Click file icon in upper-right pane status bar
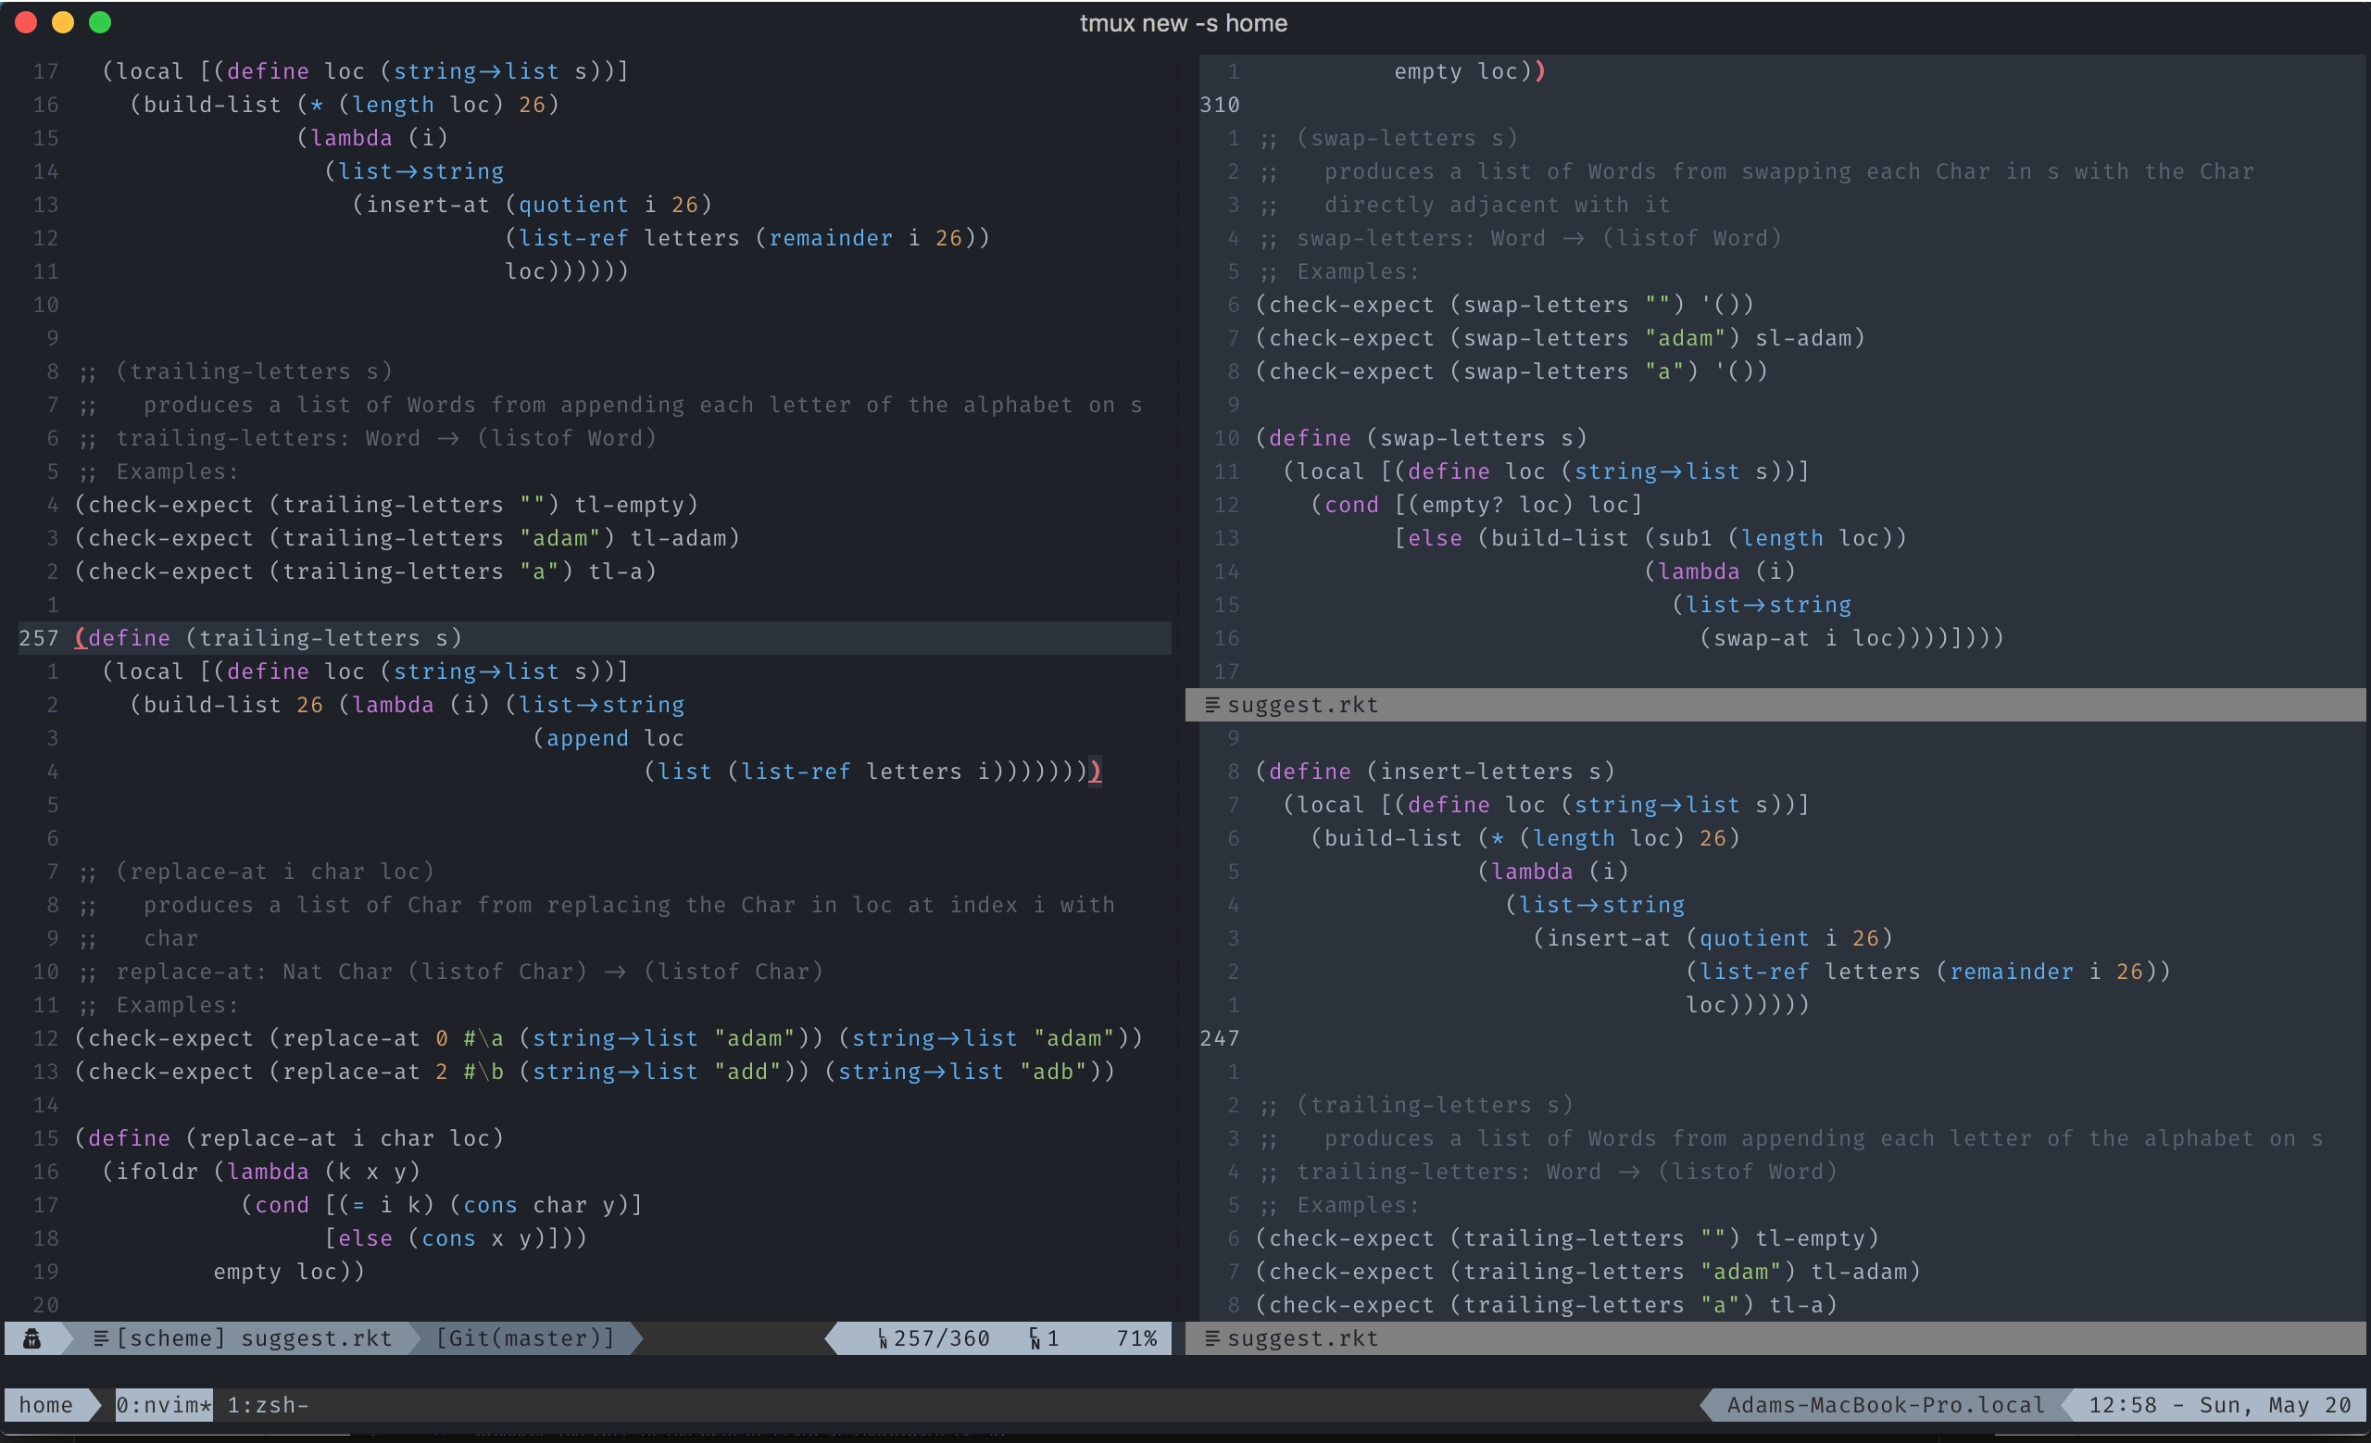This screenshot has height=1443, width=2371. click(x=1211, y=705)
